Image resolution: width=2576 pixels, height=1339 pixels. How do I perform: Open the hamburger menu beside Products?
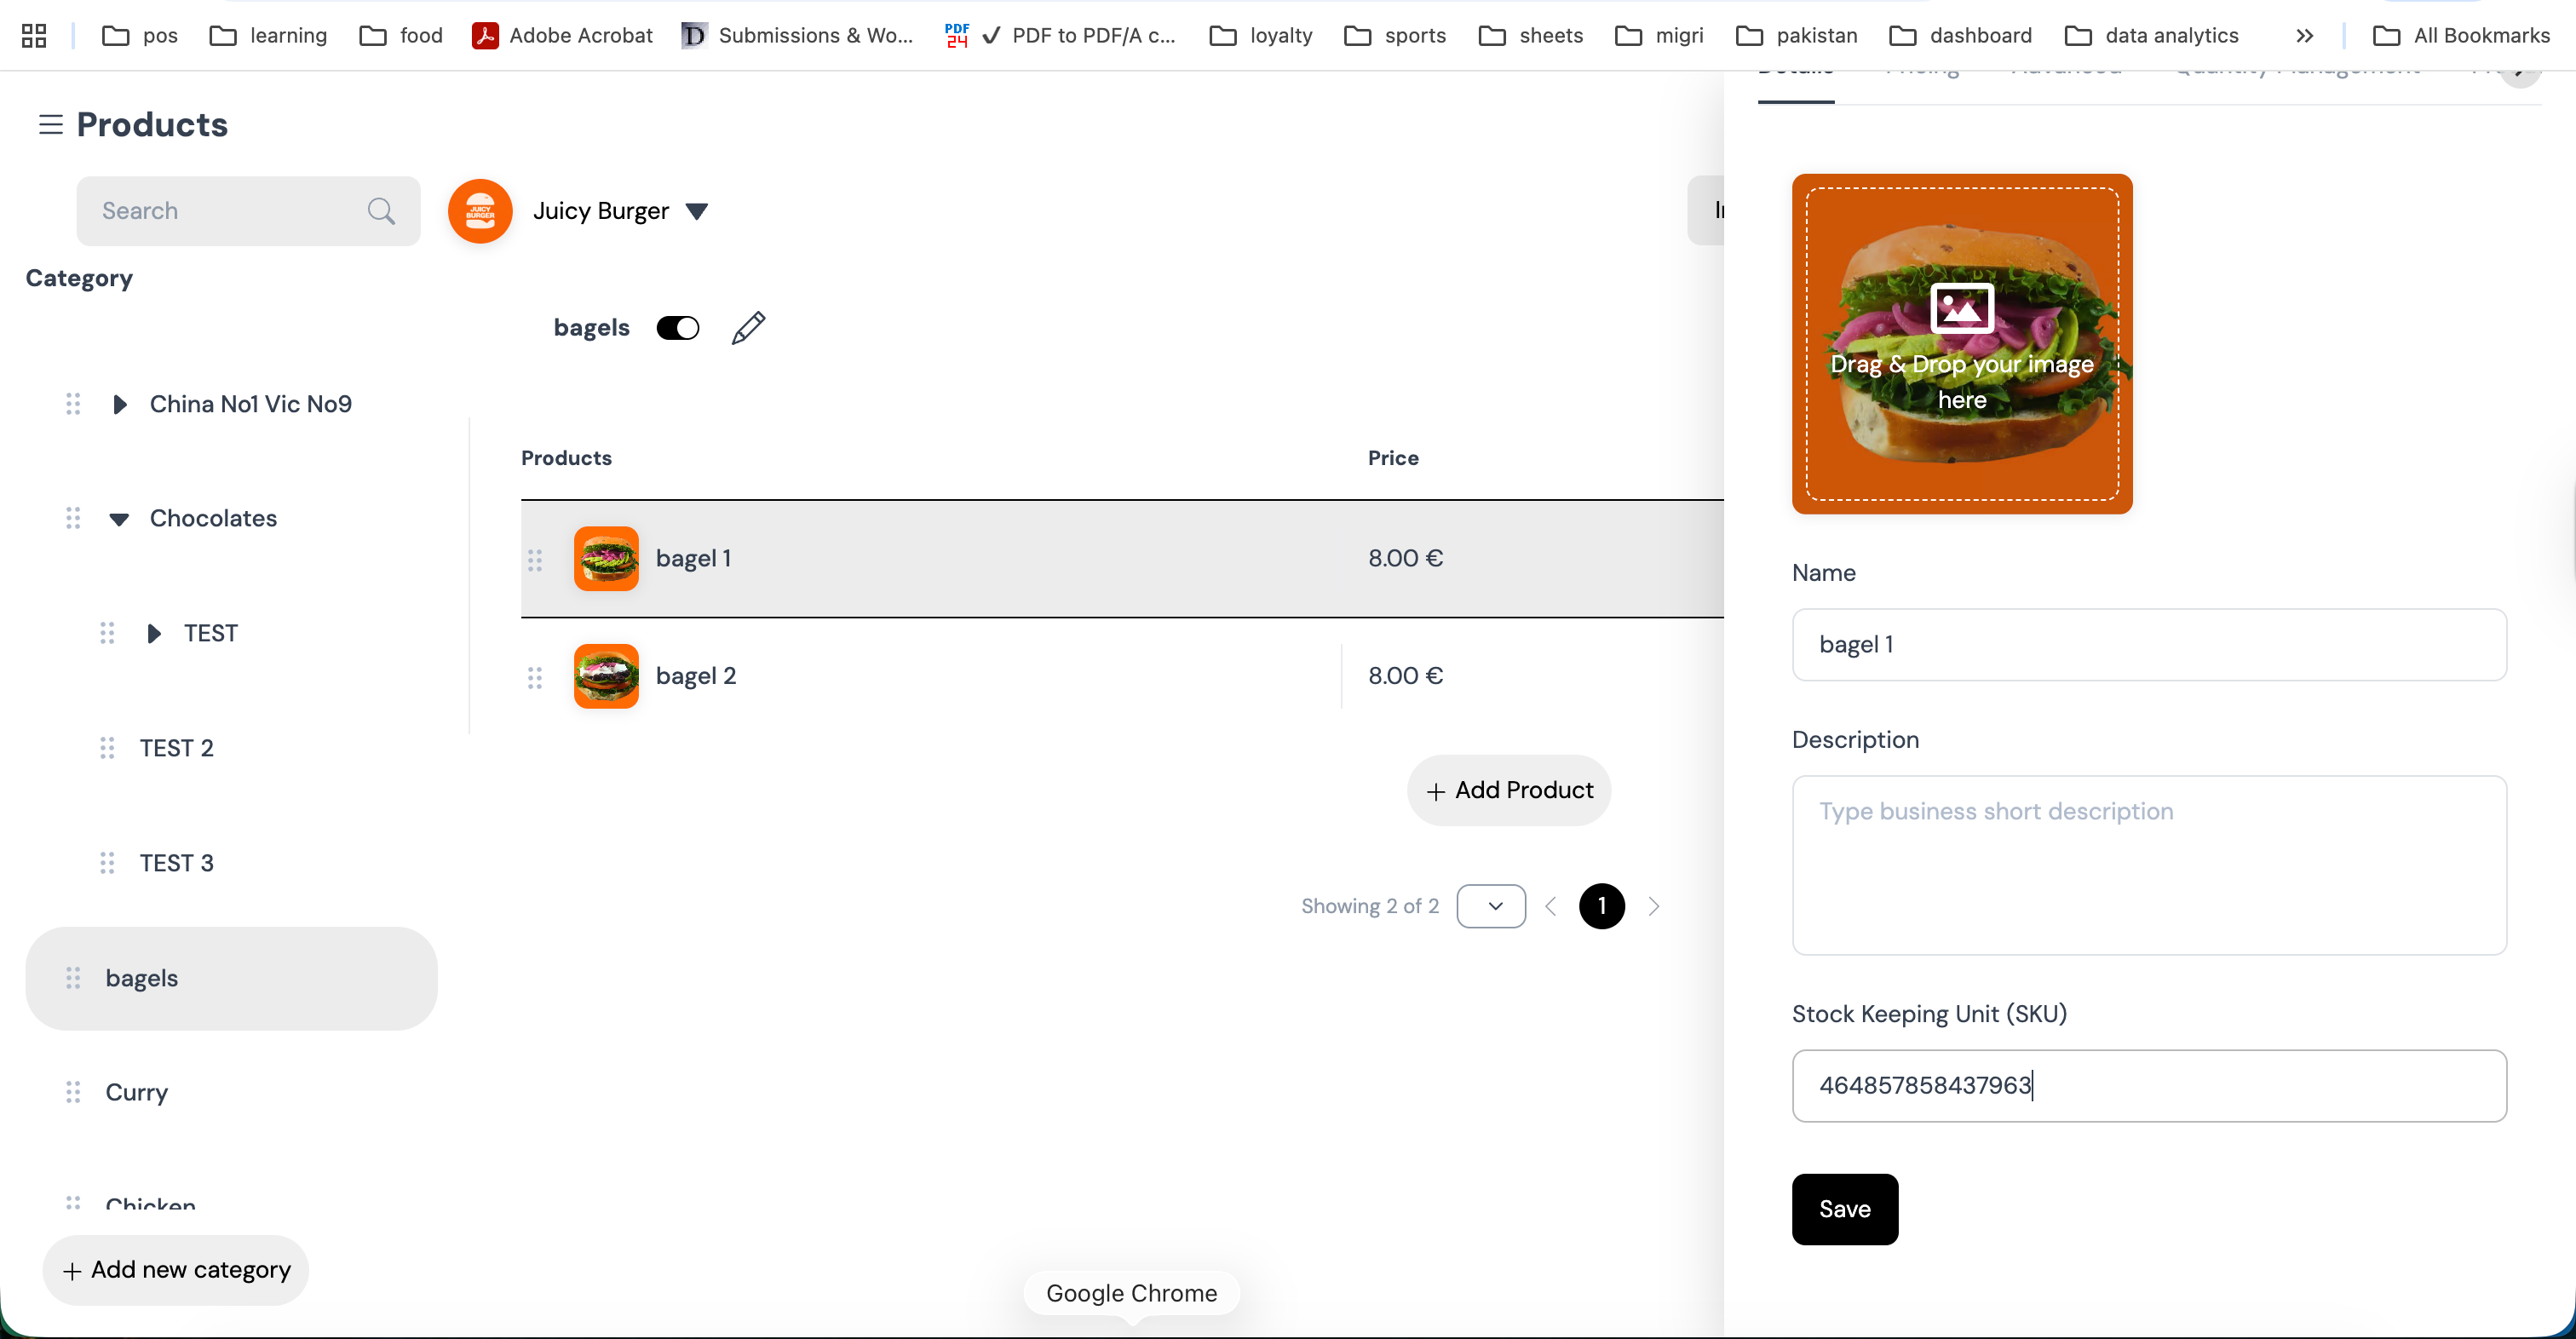(x=51, y=124)
